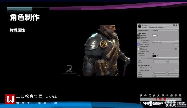
Task: Click the Occlusion strength slider
Action: tap(163, 49)
